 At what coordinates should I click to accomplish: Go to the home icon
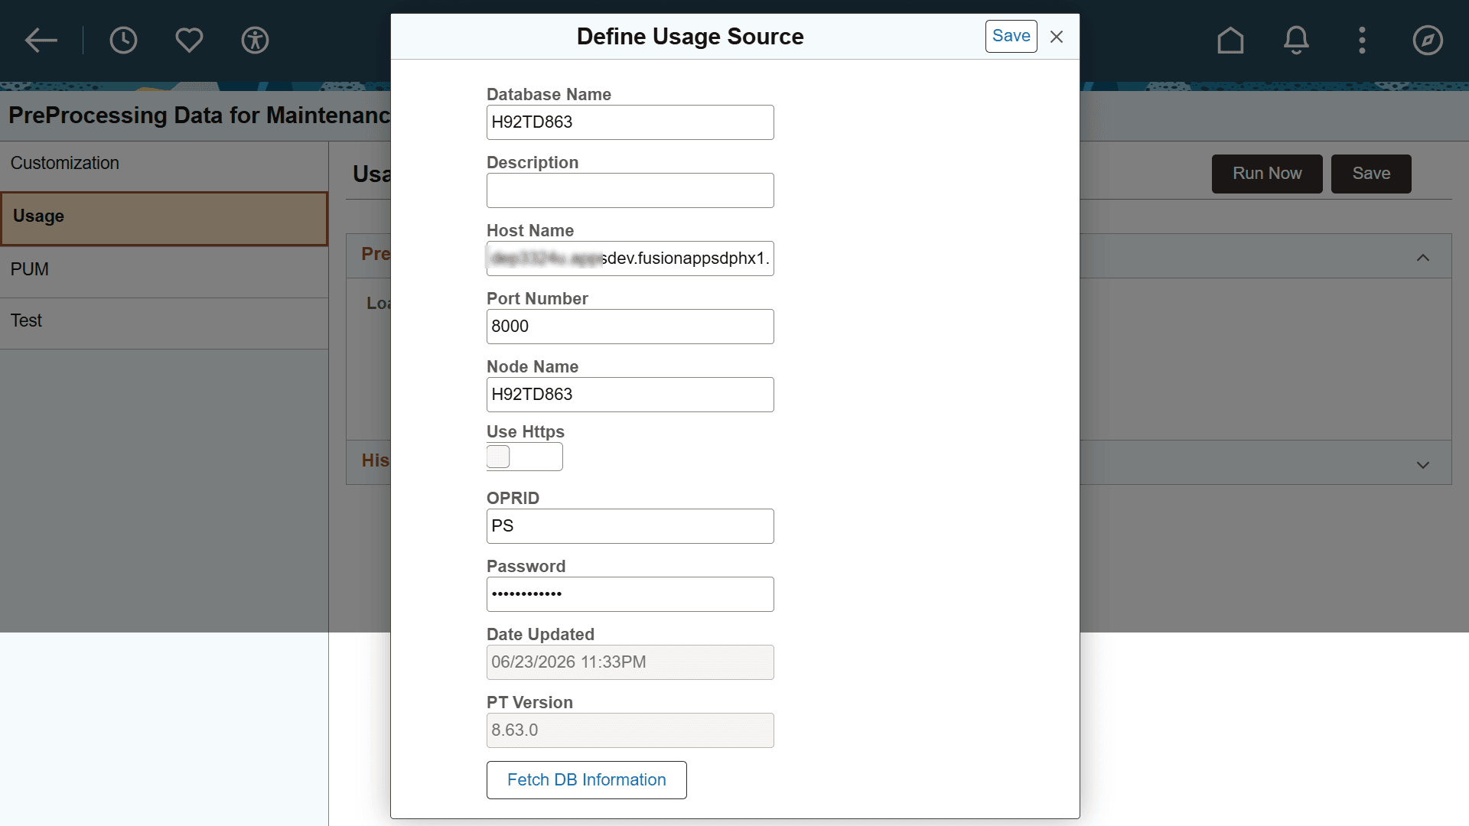(1230, 40)
